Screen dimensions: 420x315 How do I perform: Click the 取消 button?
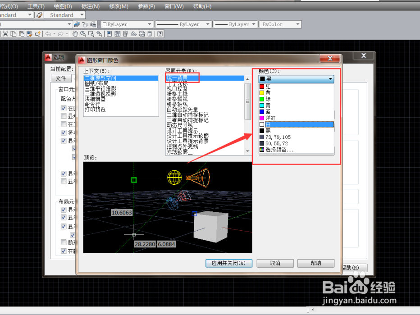(275, 263)
